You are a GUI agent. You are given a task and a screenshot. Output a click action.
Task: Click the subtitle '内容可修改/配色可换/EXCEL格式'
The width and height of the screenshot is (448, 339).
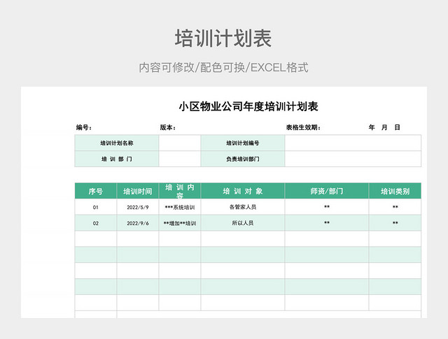coord(223,68)
